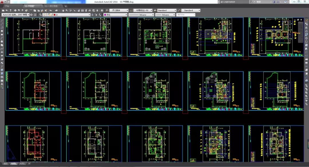Click the add layout plus button
The image size is (309, 167).
[29, 164]
